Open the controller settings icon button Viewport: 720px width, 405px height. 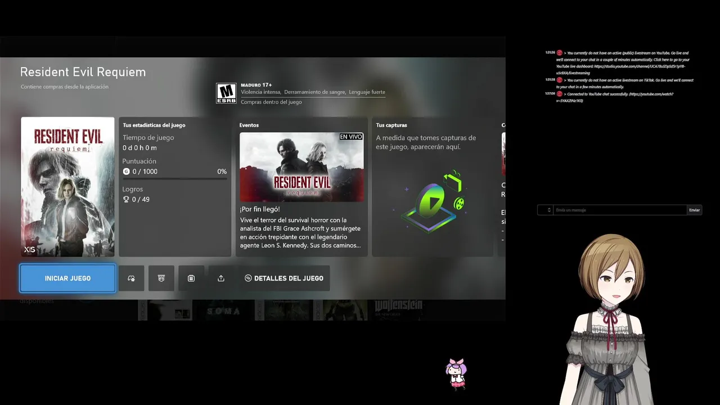point(131,278)
